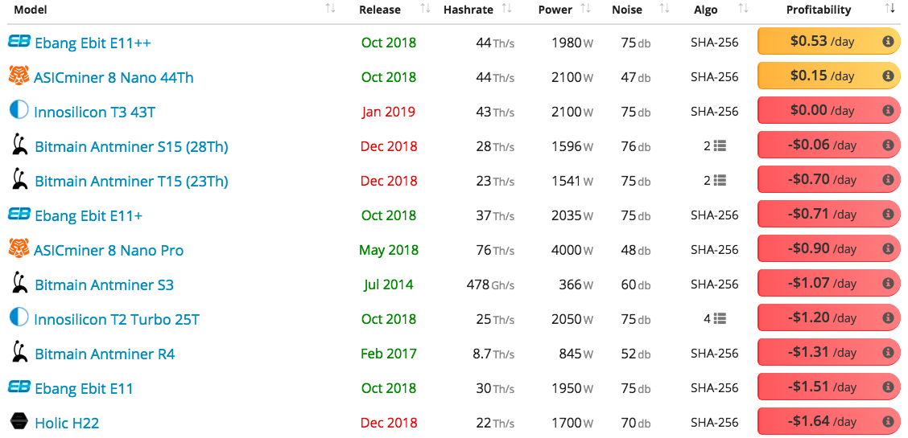The image size is (908, 438).
Task: Click the Holic hexagon icon beside Holic H22
Action: (x=19, y=423)
